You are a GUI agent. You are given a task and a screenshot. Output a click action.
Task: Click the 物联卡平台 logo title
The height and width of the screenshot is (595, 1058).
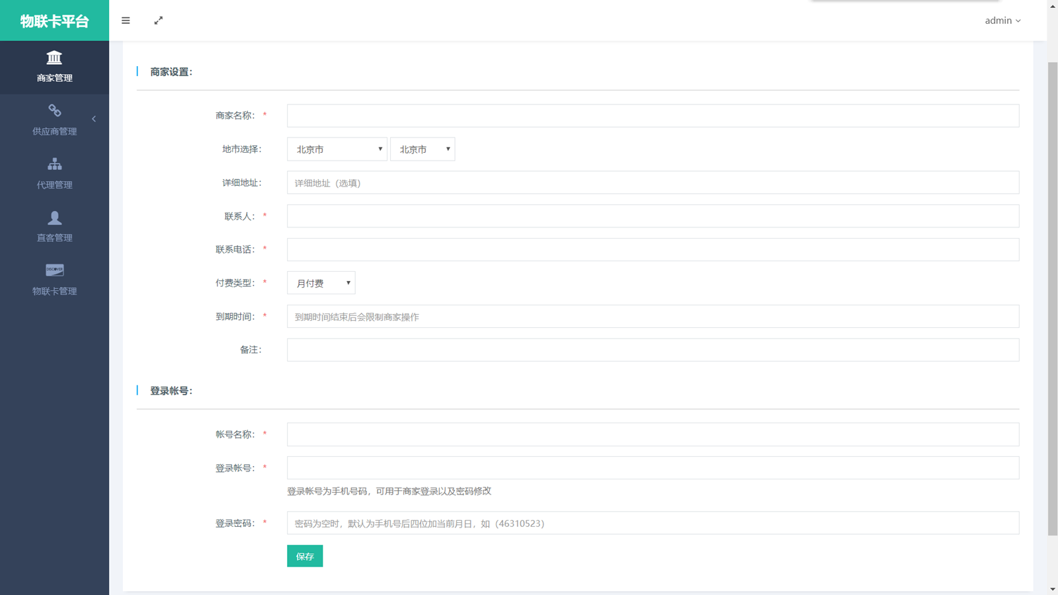click(x=54, y=20)
